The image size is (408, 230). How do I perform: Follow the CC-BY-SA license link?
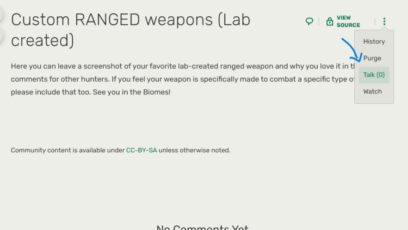click(x=142, y=150)
